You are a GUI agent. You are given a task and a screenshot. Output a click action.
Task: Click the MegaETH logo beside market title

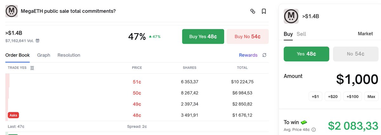click(x=11, y=11)
